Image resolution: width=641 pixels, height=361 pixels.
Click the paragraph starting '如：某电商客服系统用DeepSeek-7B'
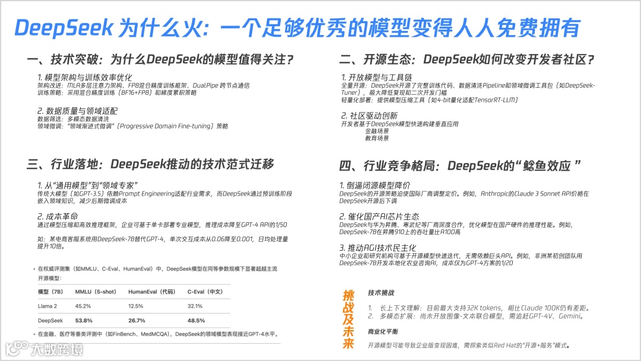(x=163, y=242)
